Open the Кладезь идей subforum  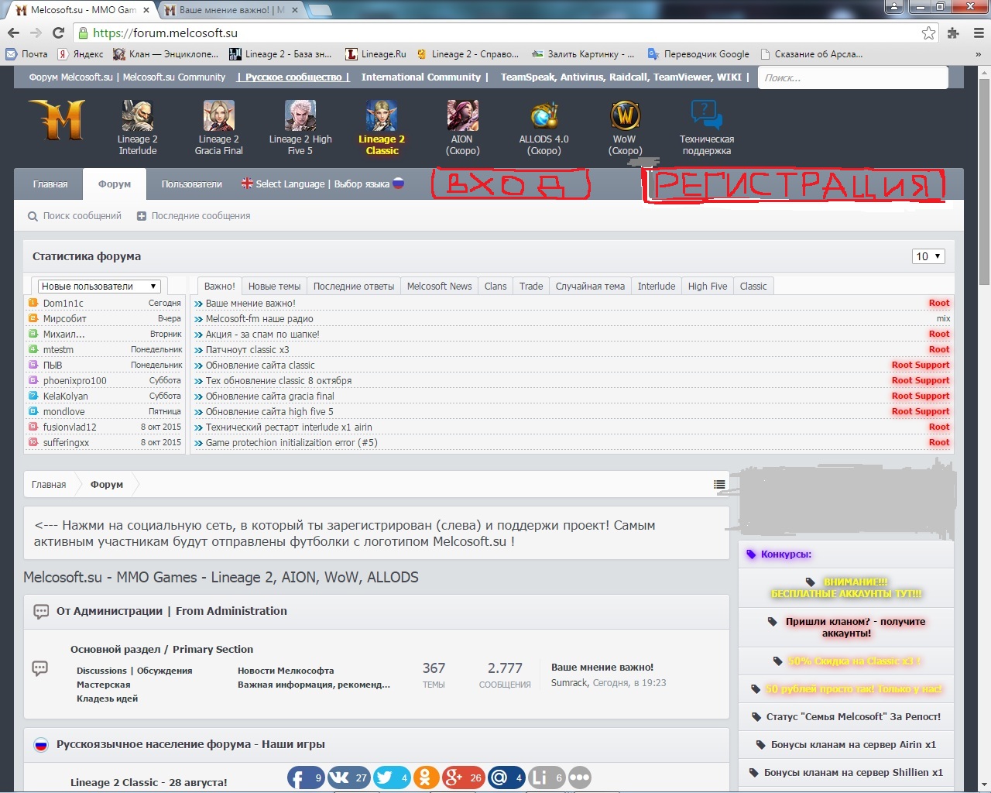pyautogui.click(x=107, y=699)
